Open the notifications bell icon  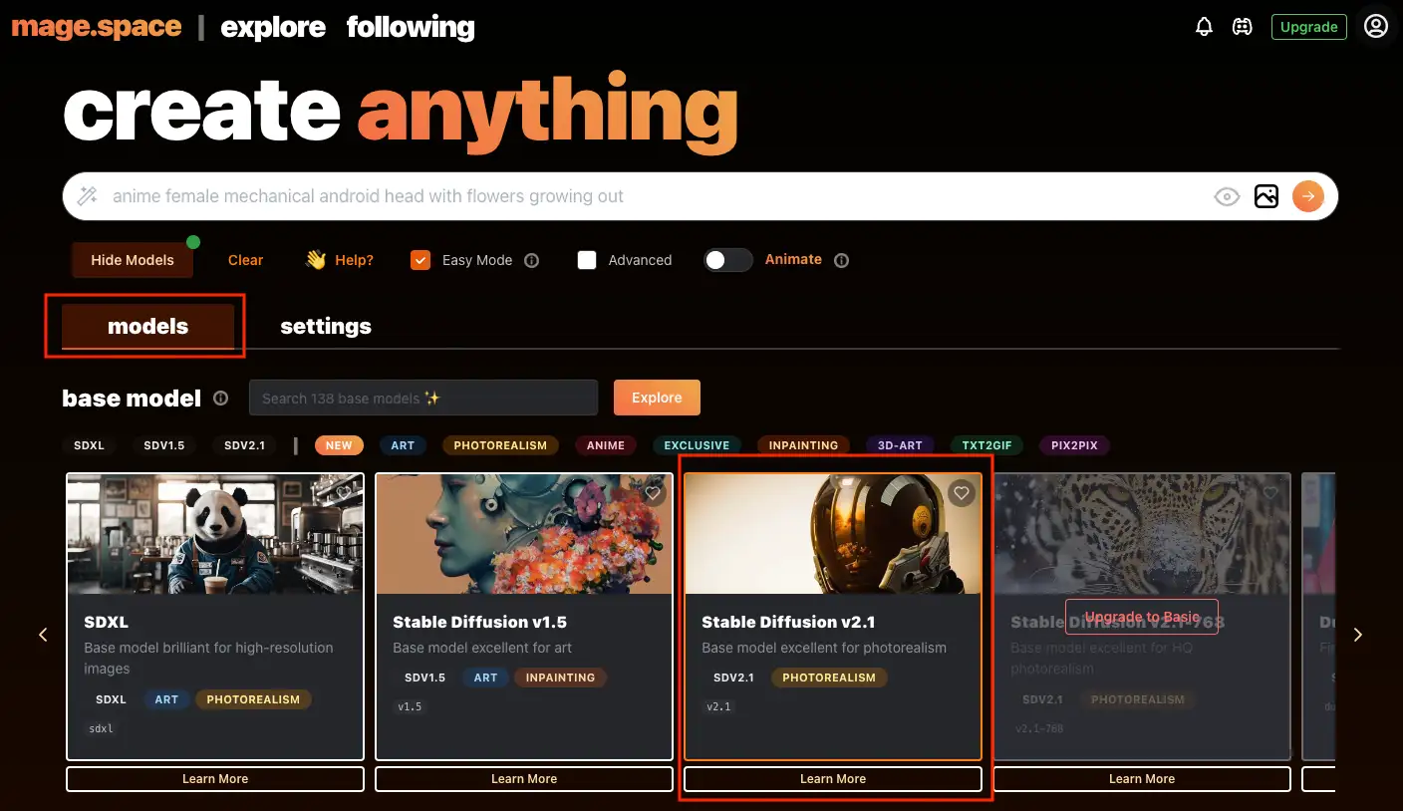click(1204, 27)
